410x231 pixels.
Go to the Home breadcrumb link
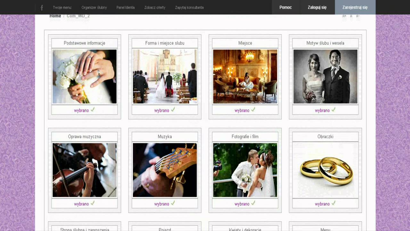point(55,16)
